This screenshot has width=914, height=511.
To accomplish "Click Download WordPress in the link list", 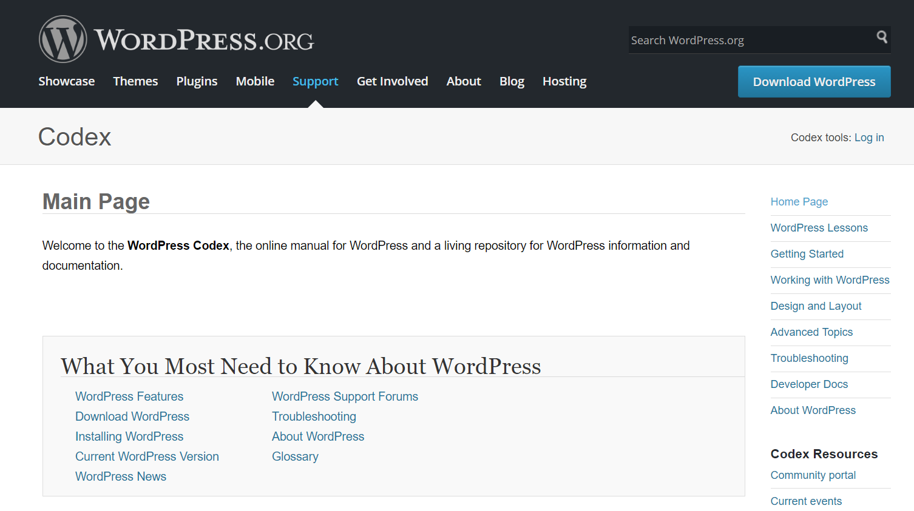I will [132, 416].
